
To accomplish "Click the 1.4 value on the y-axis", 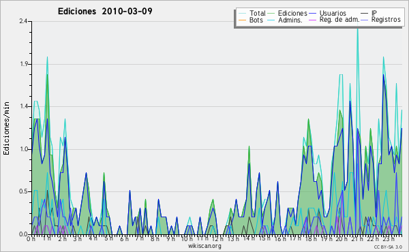I will click(x=24, y=106).
